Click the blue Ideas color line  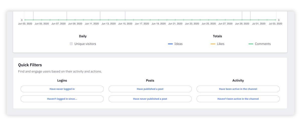[x=170, y=44]
